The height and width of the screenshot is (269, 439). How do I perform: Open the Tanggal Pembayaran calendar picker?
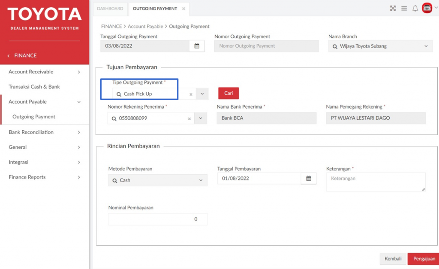pos(309,178)
